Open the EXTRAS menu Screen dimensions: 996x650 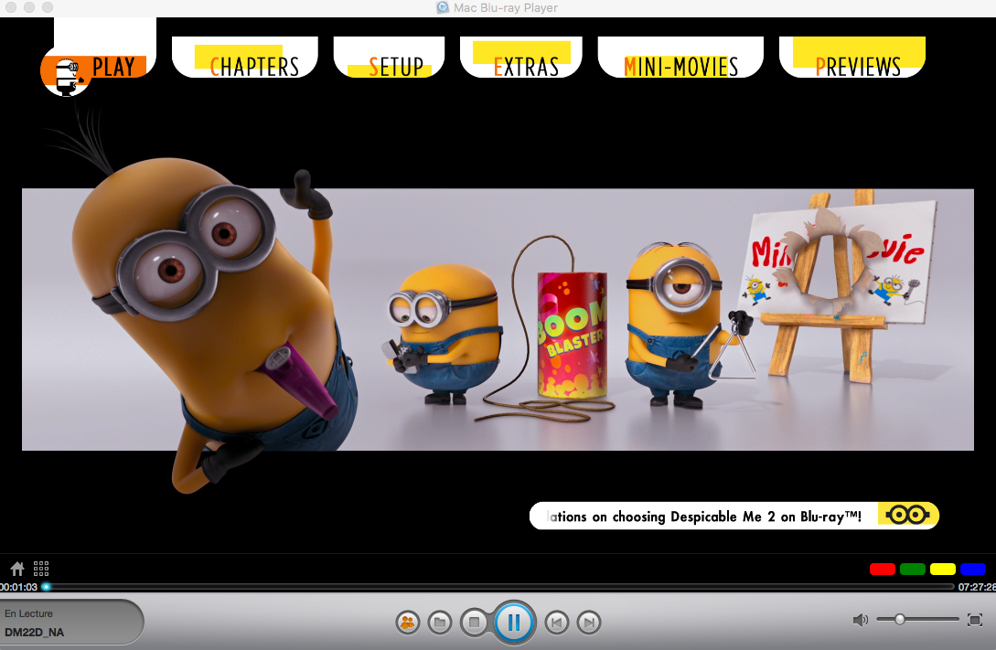pyautogui.click(x=521, y=58)
